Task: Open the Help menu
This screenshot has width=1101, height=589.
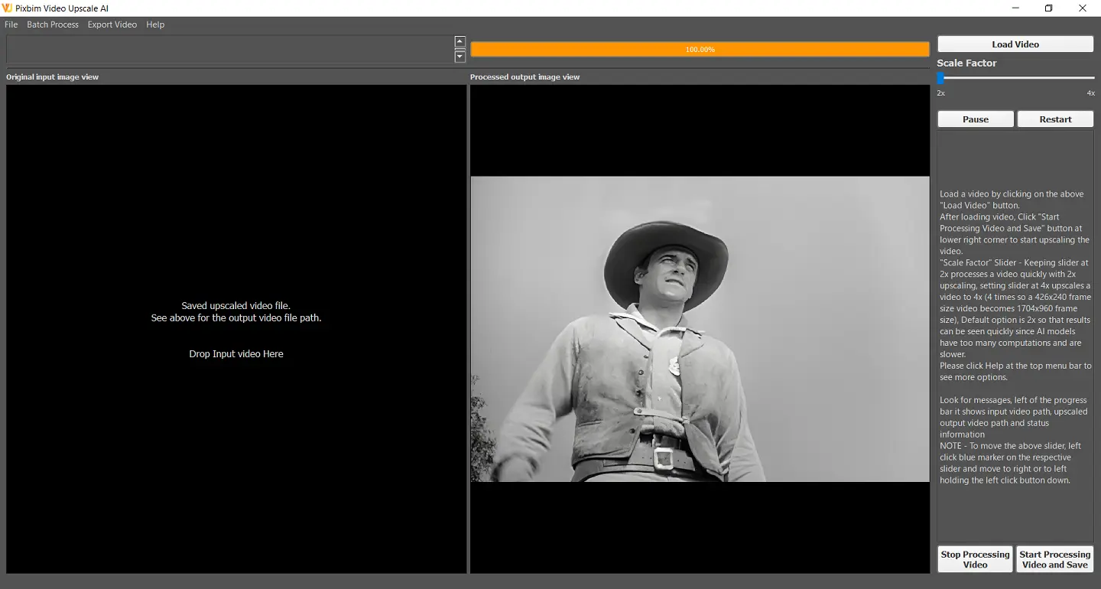Action: tap(154, 24)
